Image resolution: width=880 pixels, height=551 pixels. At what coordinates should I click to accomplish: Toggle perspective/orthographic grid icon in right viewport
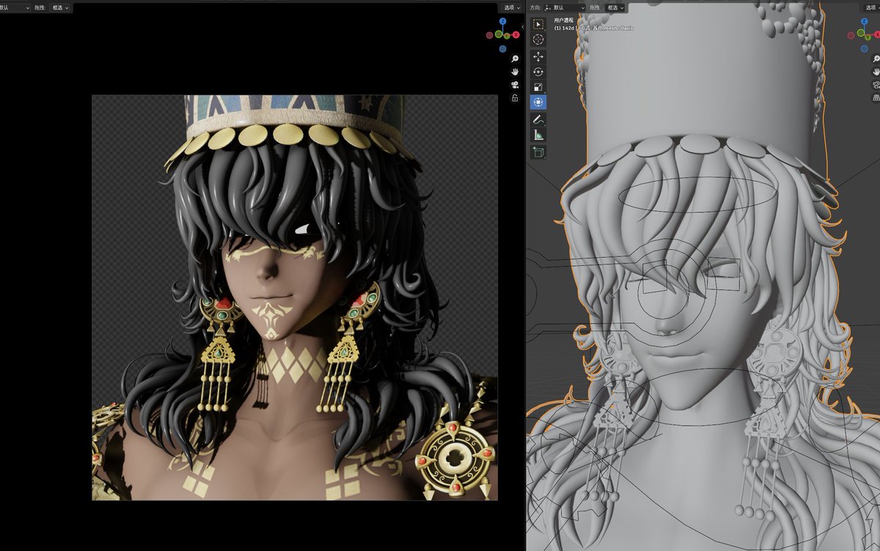coord(876,98)
